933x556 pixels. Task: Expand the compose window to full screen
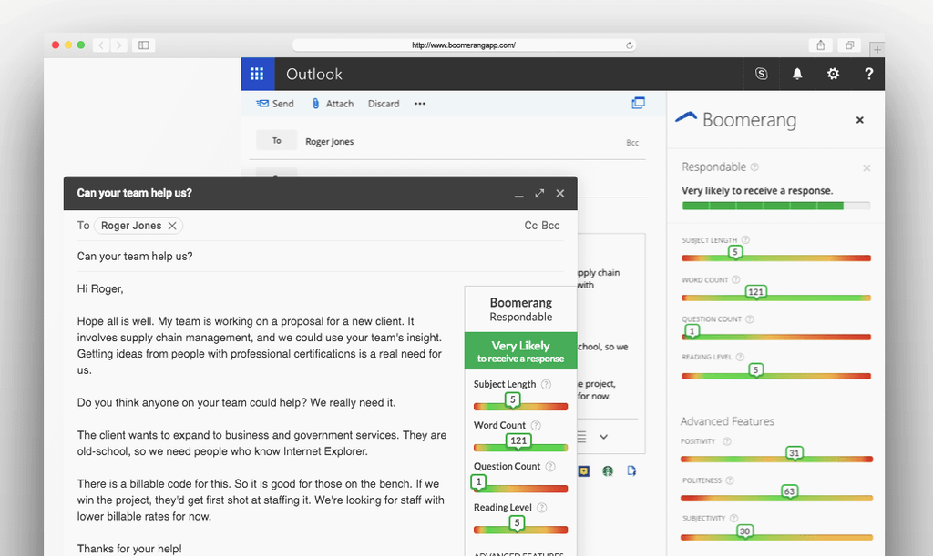coord(539,193)
